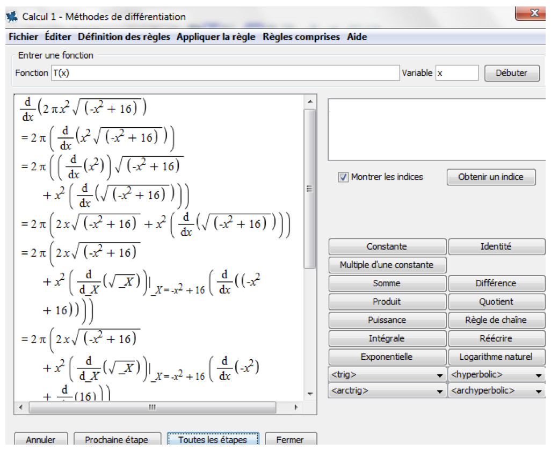This screenshot has height=450, width=551.
Task: Apply the Produit rule
Action: click(387, 302)
